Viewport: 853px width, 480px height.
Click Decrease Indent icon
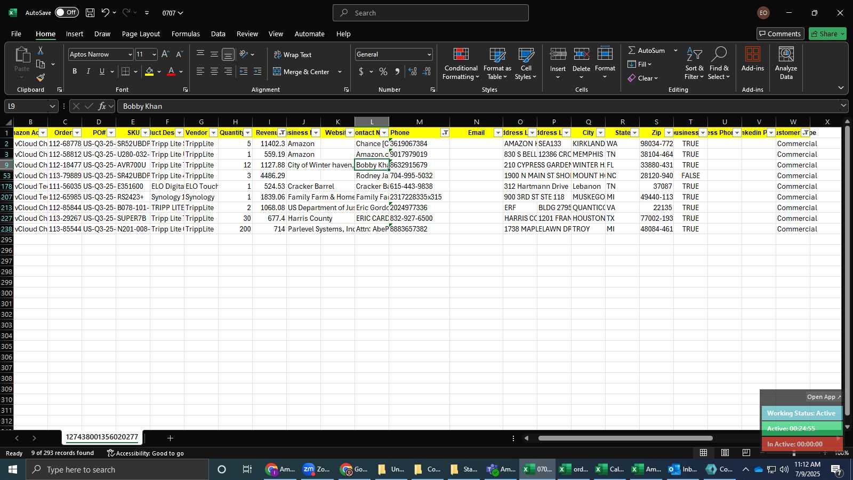244,71
